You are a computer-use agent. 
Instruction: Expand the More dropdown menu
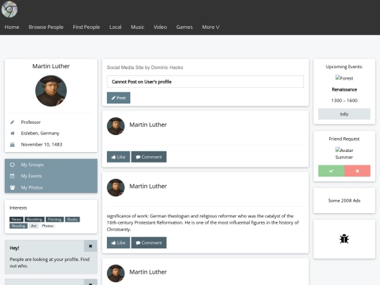(211, 27)
